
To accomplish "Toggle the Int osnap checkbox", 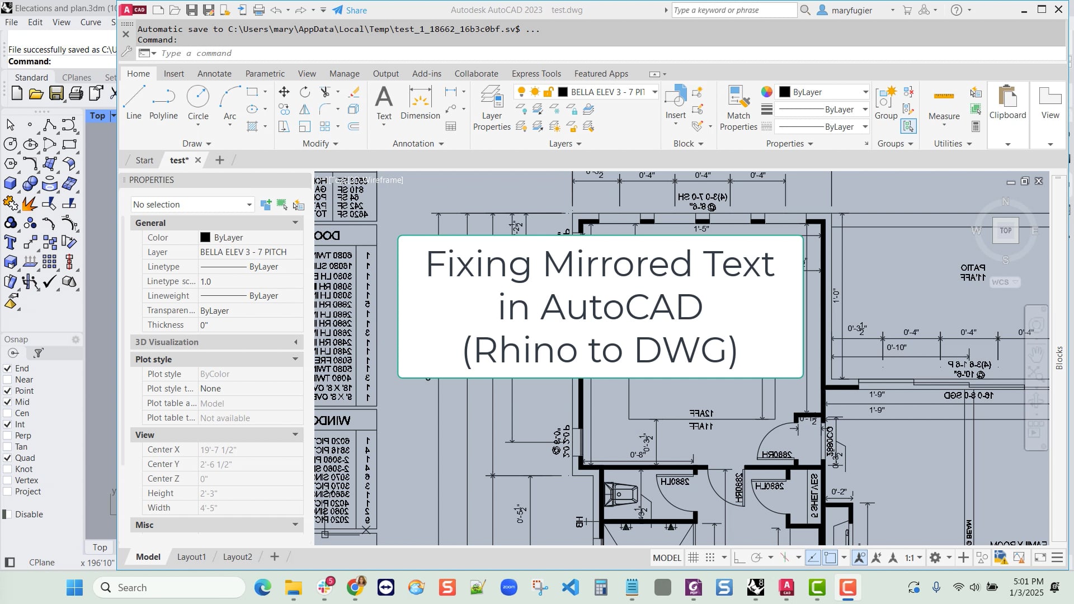I will [x=8, y=424].
